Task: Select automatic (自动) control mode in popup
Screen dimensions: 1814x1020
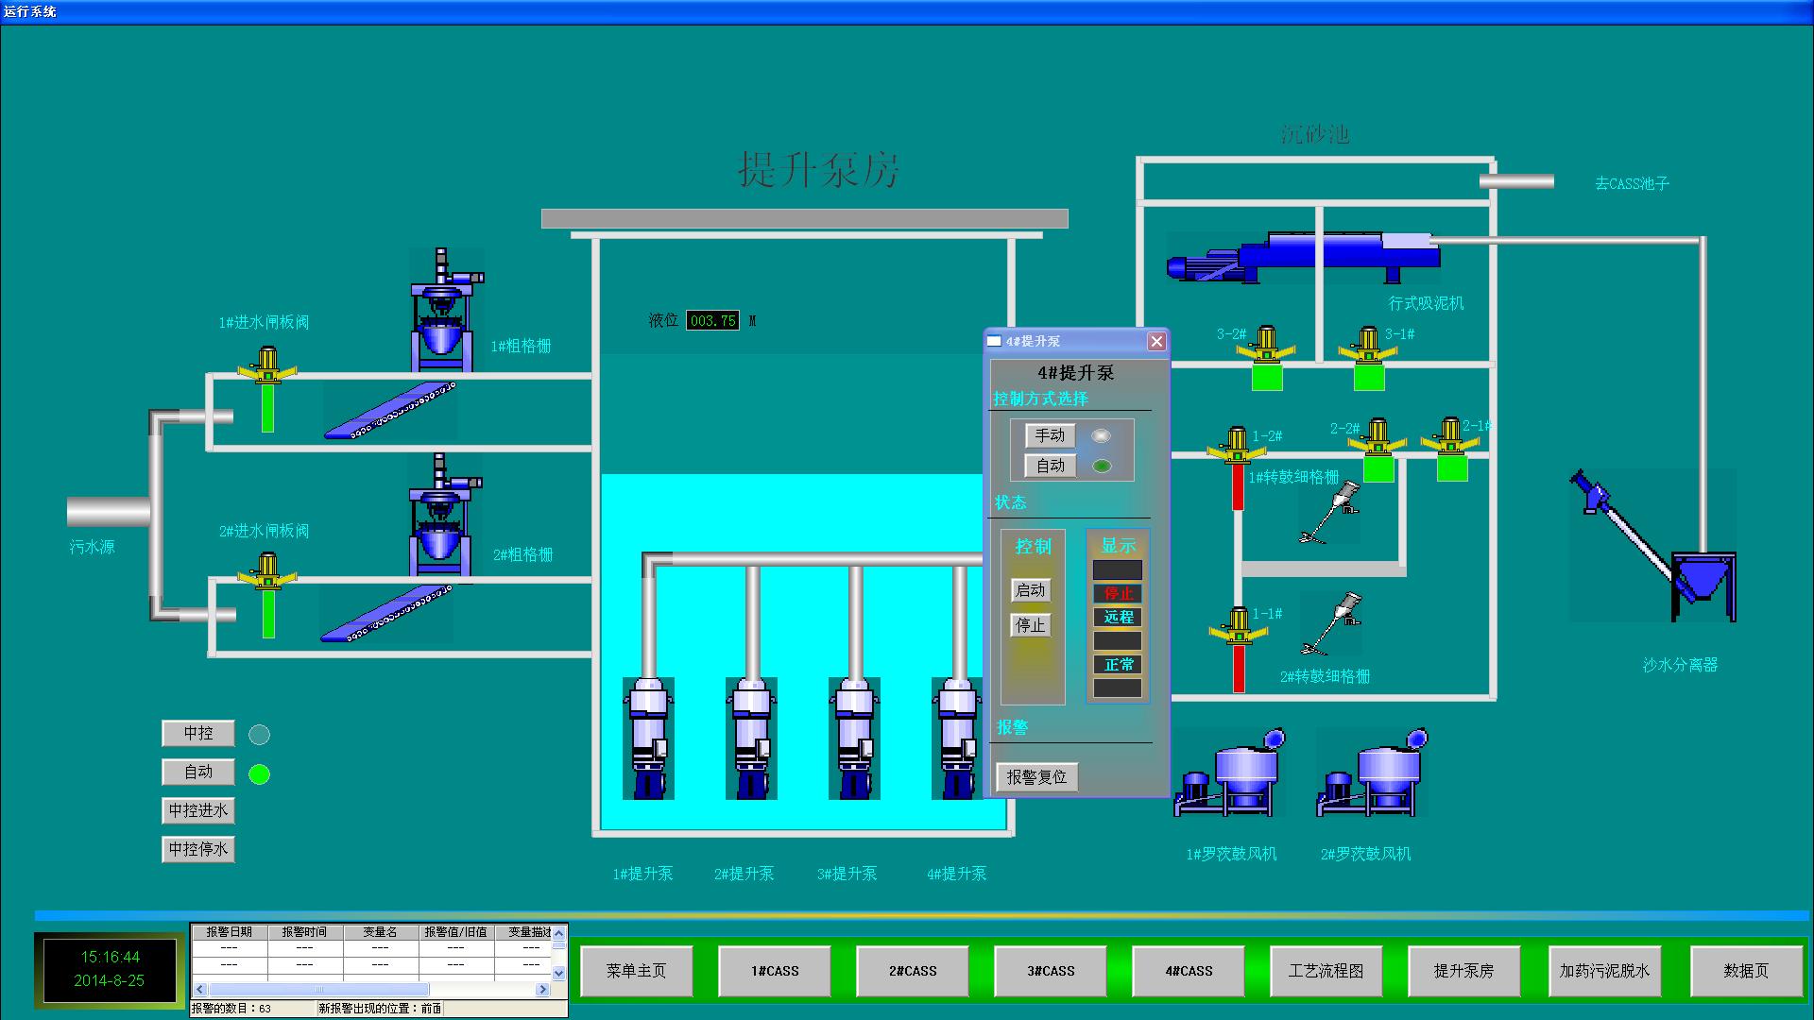Action: [x=1050, y=466]
